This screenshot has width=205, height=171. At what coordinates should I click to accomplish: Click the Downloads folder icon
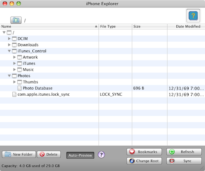14,45
